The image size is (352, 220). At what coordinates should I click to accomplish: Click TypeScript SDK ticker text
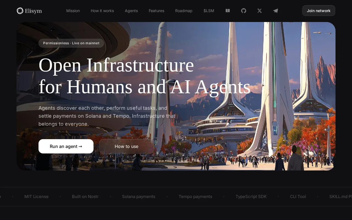[x=251, y=197]
